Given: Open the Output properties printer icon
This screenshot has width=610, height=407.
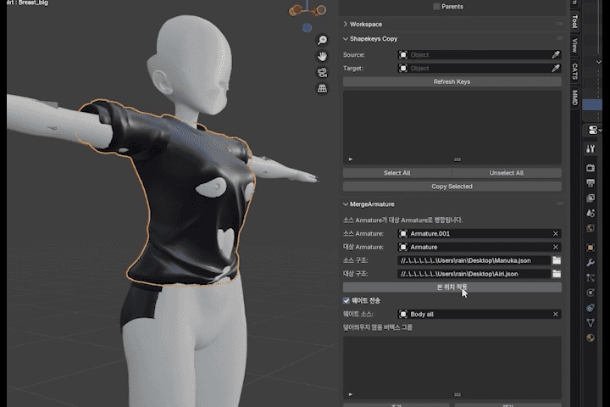Looking at the screenshot, I should (591, 183).
